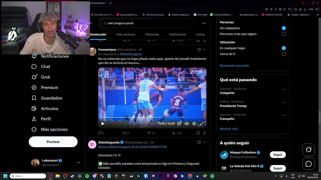Open Artículos in sidebar
This screenshot has height=180, width=321.
point(45,108)
